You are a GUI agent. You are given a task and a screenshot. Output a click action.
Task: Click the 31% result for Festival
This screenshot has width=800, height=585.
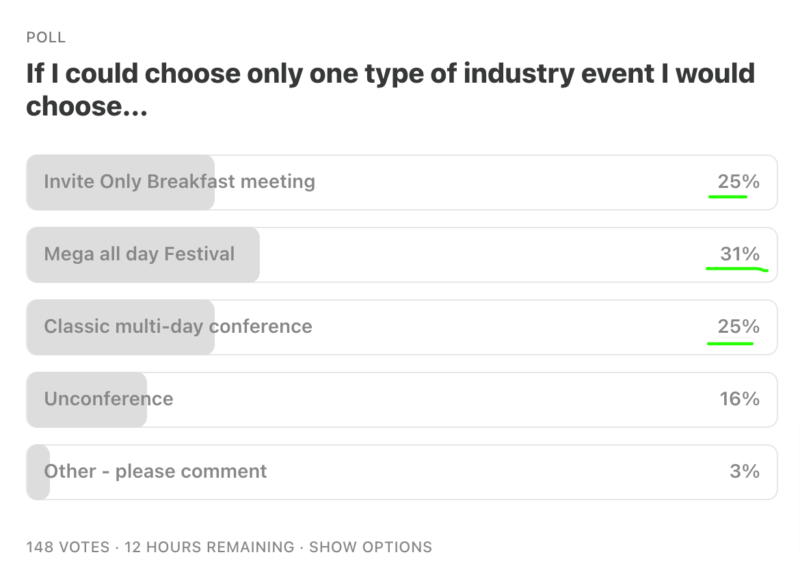(740, 254)
